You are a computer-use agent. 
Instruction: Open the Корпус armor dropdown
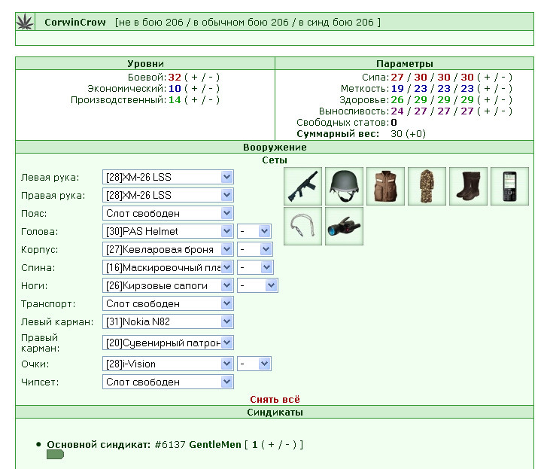pos(168,249)
